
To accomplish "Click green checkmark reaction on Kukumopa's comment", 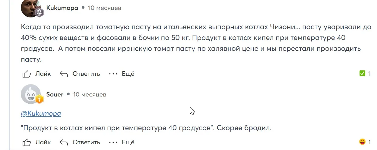I will 362,73.
